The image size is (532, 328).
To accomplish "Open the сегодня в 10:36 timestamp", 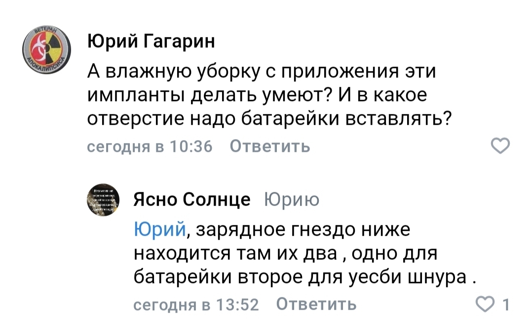I will (x=150, y=146).
